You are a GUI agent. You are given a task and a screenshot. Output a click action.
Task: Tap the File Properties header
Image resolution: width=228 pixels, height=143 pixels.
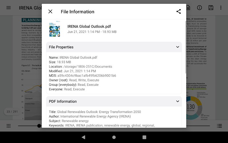coord(114,47)
